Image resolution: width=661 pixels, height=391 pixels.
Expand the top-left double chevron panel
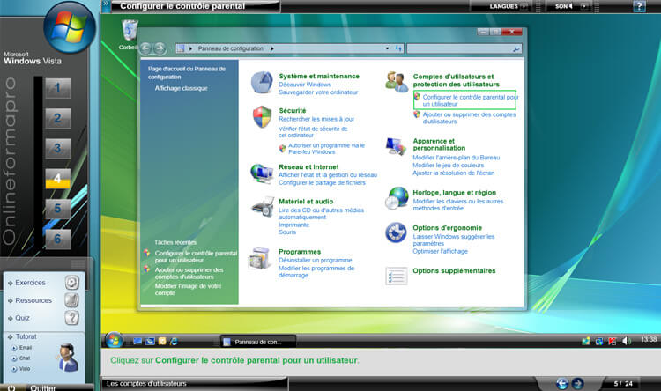(106, 4)
